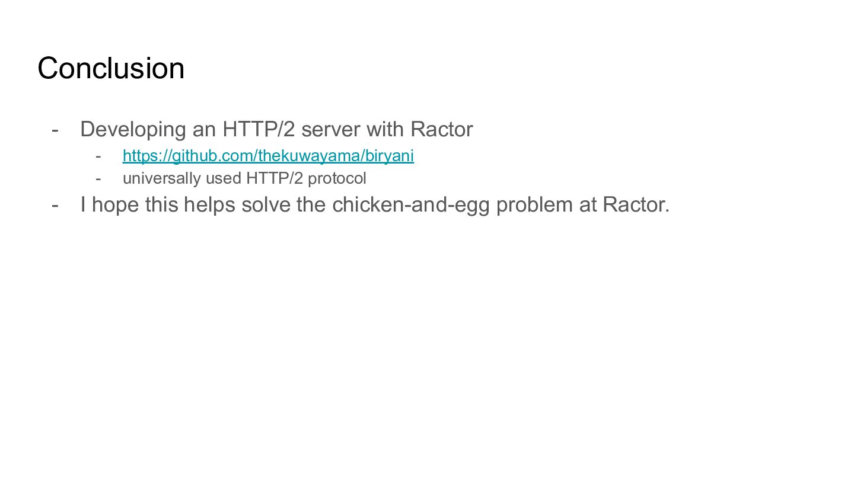Screen dimensions: 854x480
Task: Open the github.com/thekuwayama/biryani link
Action: pos(268,156)
